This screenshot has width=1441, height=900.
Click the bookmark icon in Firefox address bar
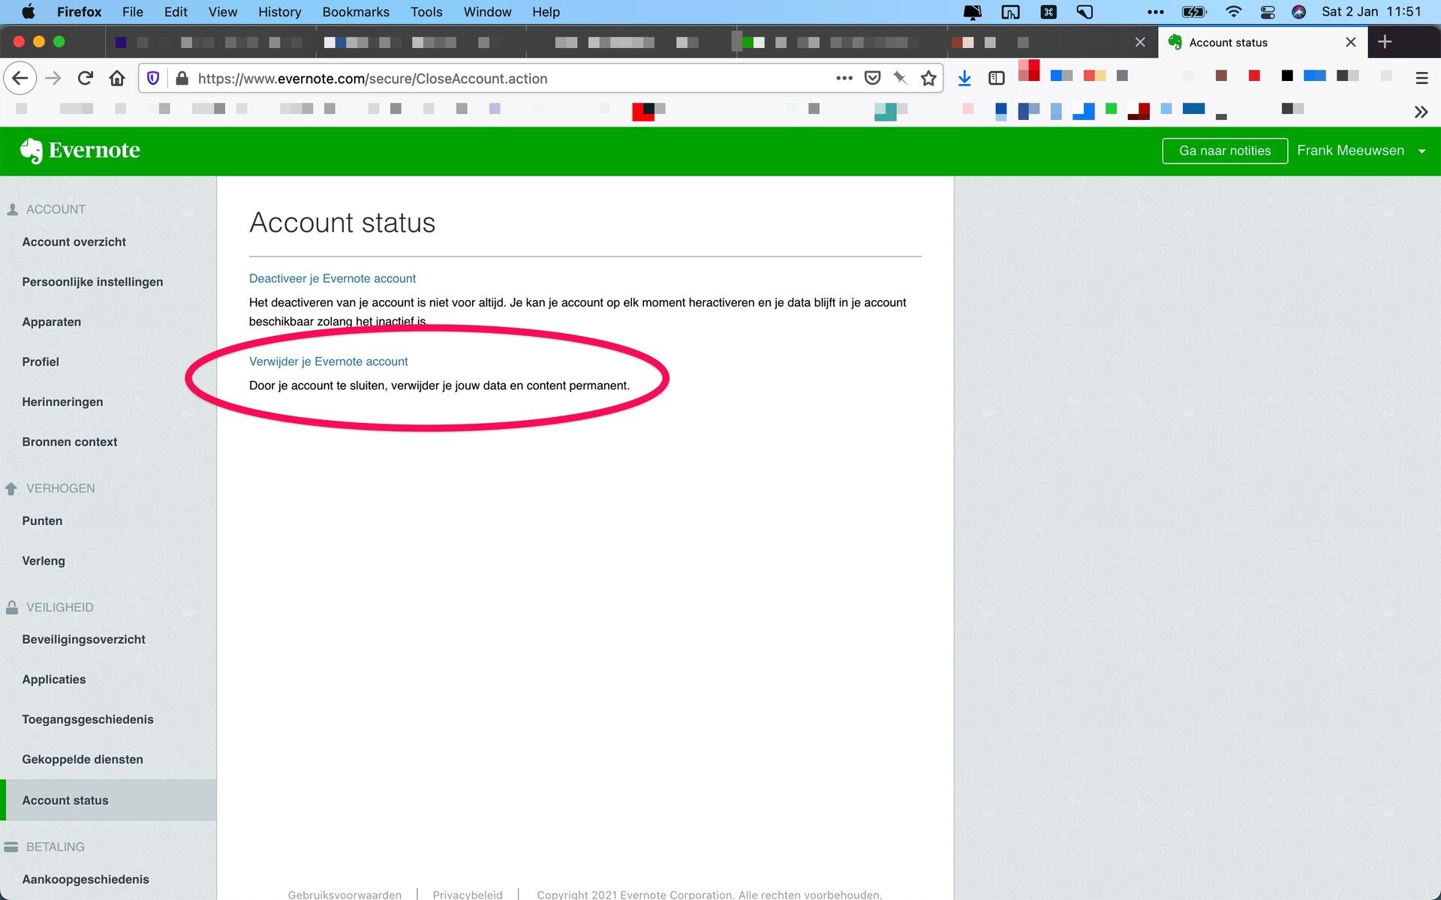(930, 78)
